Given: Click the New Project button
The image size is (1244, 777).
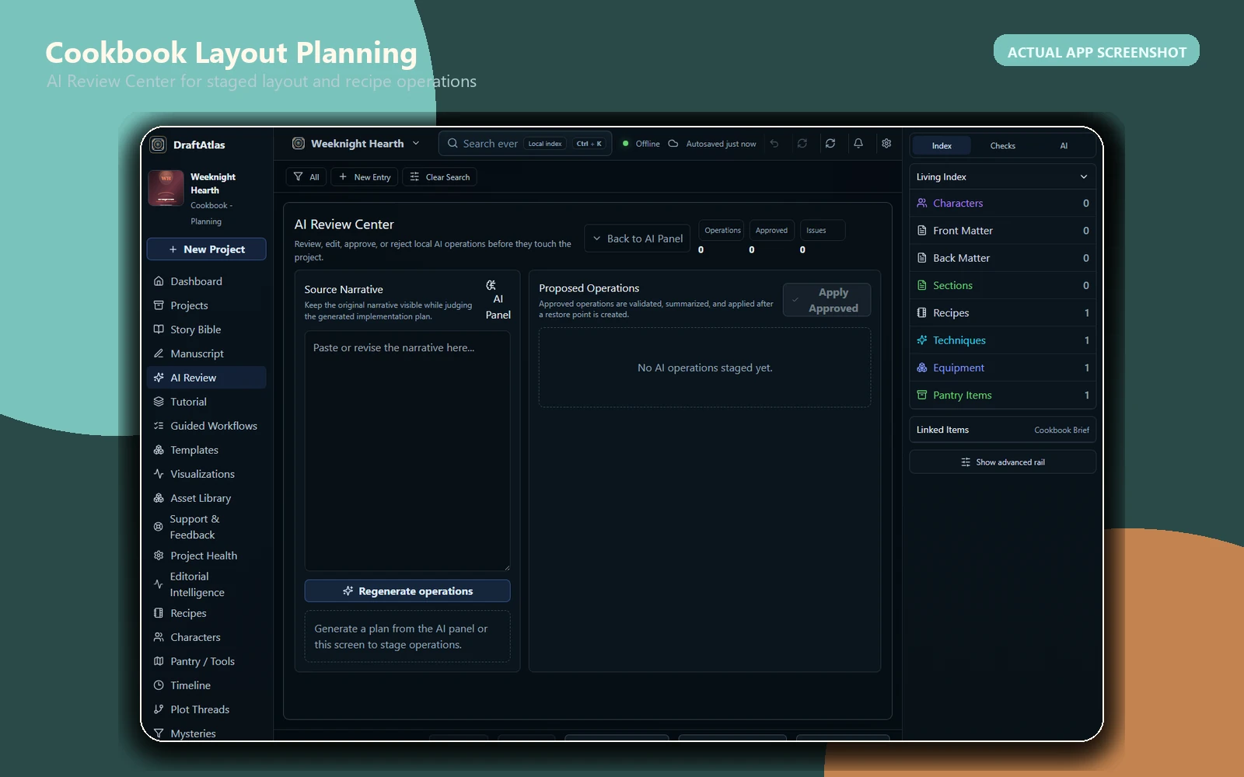Looking at the screenshot, I should (x=206, y=249).
